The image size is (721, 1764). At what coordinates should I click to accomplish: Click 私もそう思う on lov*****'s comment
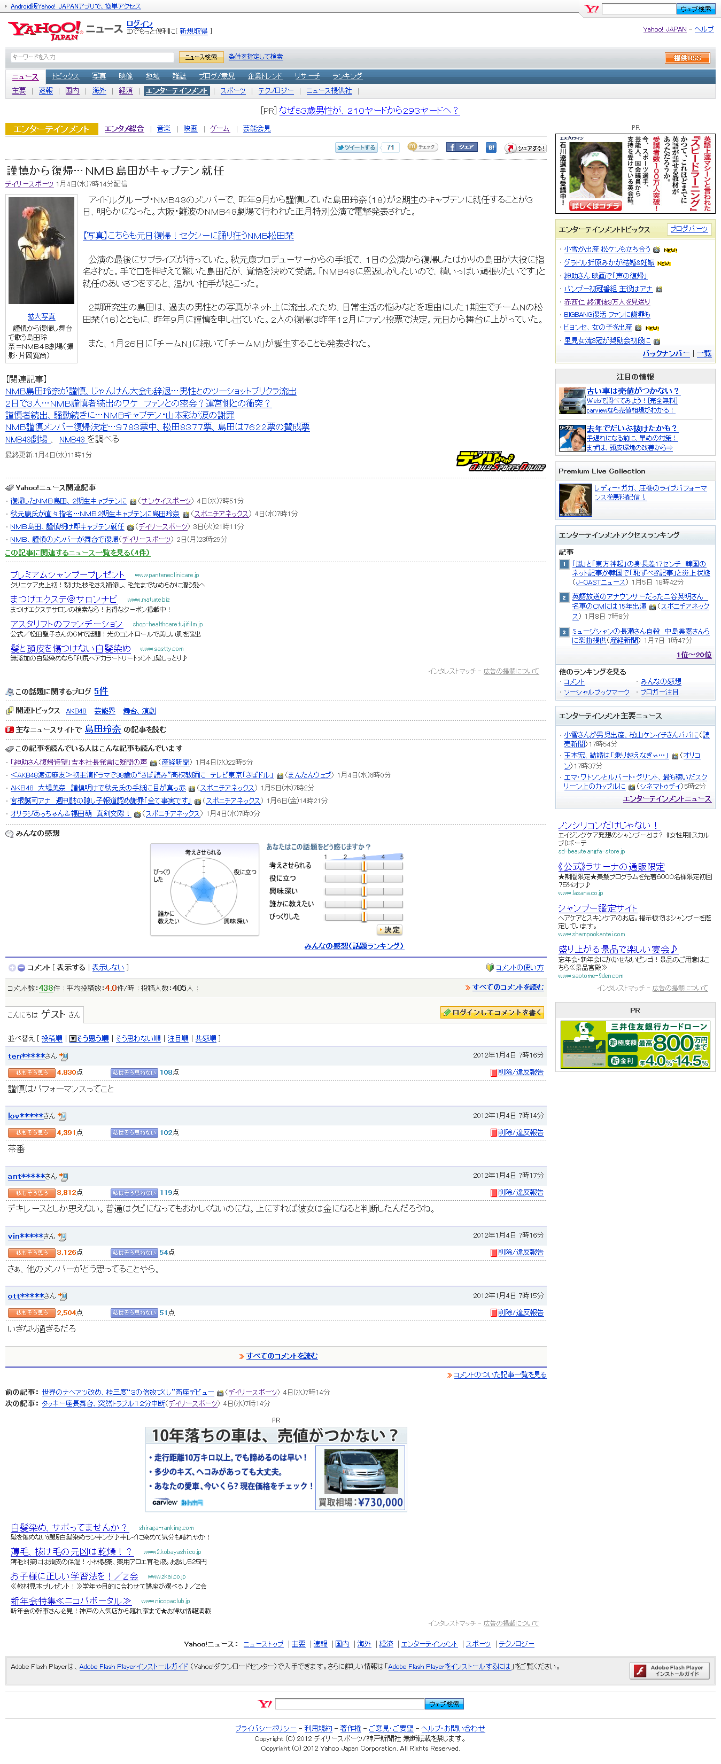(x=32, y=1133)
